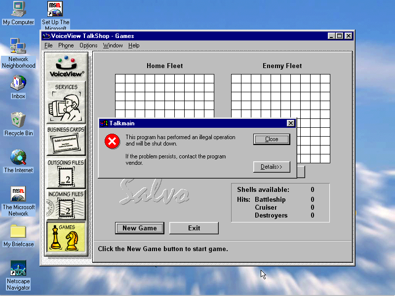
Task: Click the VoiceView logo in sidebar
Action: (x=66, y=67)
